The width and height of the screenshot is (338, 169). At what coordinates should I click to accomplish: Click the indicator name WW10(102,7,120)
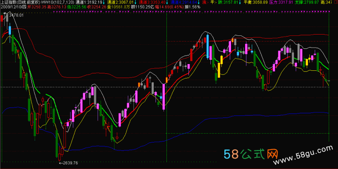[57, 3]
